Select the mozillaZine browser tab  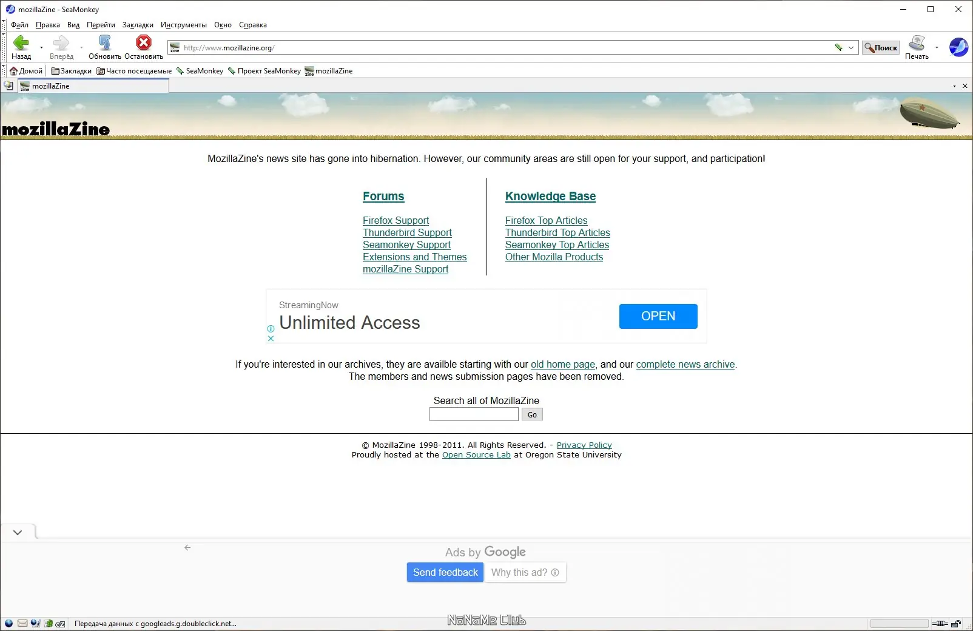coord(93,86)
